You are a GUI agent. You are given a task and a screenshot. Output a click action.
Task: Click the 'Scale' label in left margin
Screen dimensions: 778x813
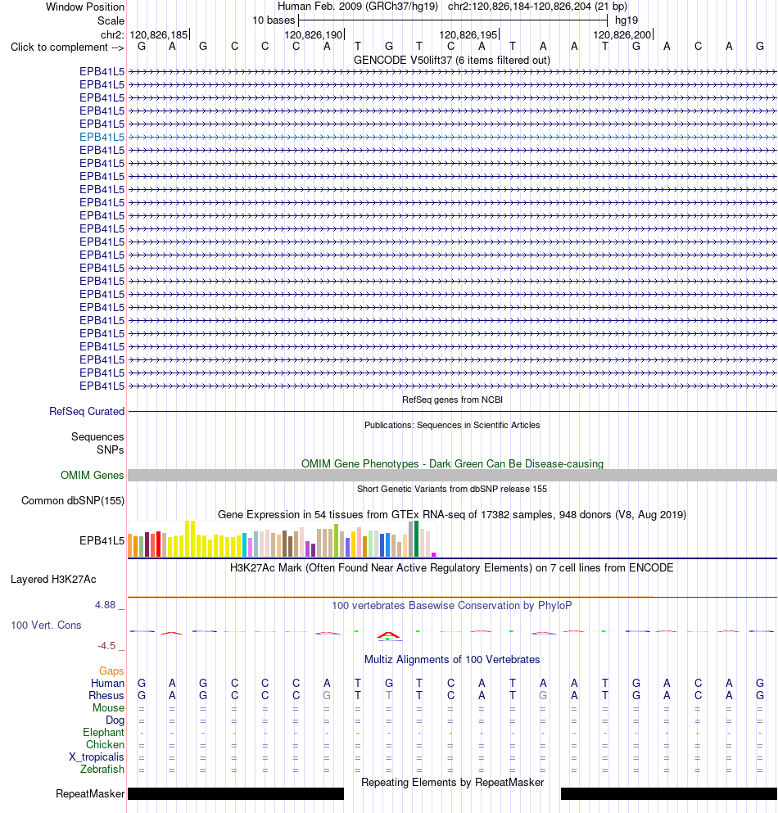(111, 20)
